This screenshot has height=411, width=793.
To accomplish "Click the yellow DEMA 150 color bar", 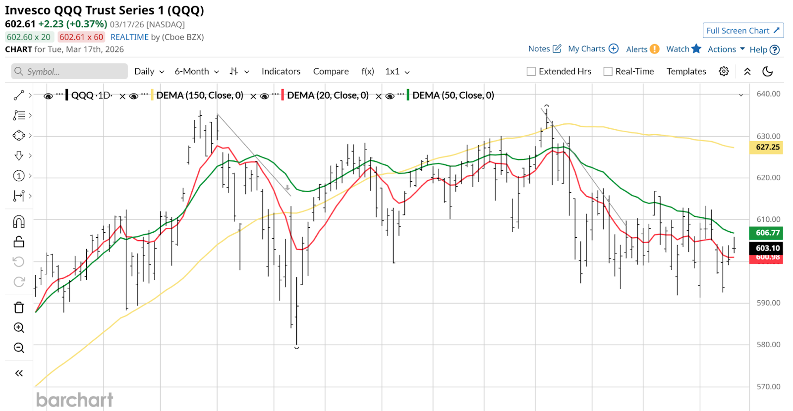I will point(152,95).
